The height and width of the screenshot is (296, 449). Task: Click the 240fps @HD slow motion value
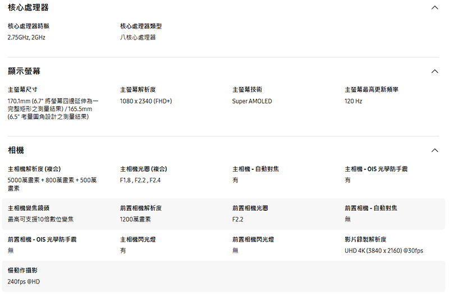click(x=24, y=281)
